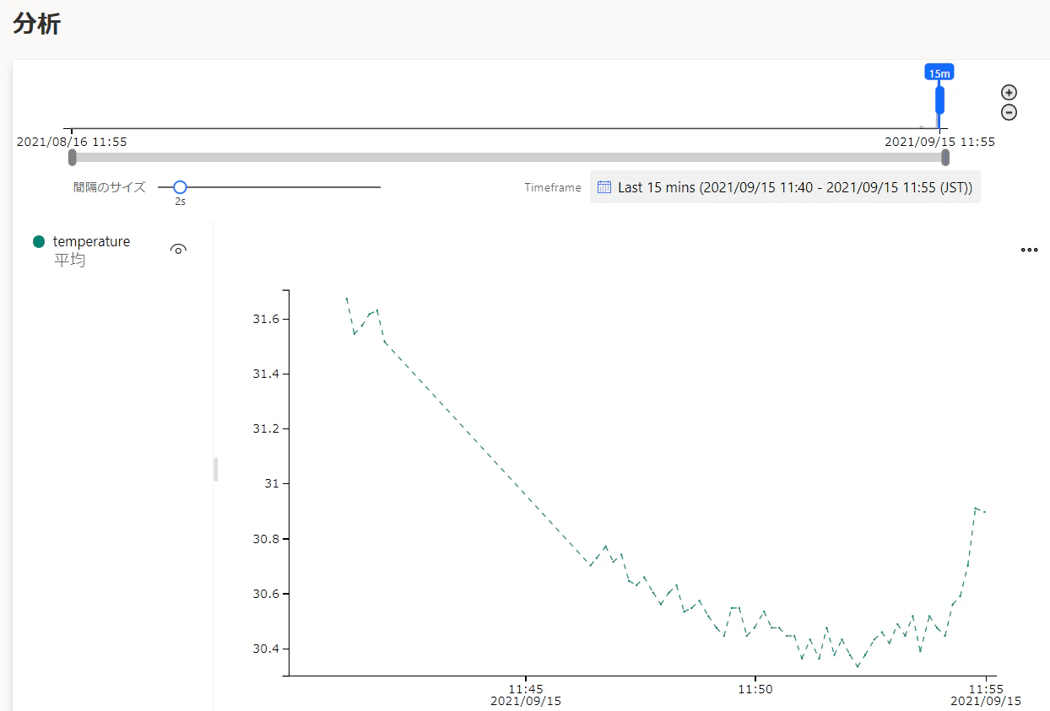The image size is (1050, 711).
Task: Click the 2021/08/16 11:55 start date label
Action: (x=72, y=142)
